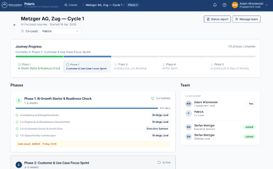
Task: Open the Clients navigation item
Action: [70, 5]
